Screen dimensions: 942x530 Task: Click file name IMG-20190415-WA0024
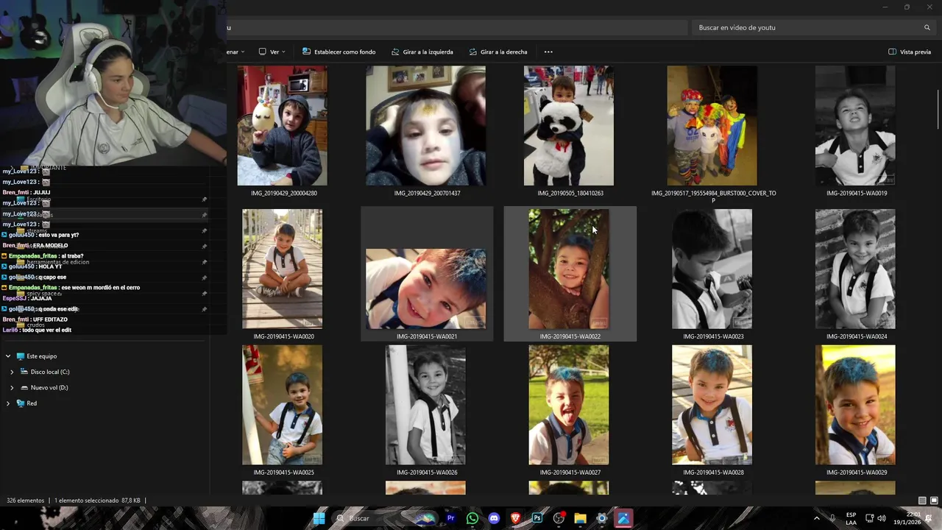857,336
